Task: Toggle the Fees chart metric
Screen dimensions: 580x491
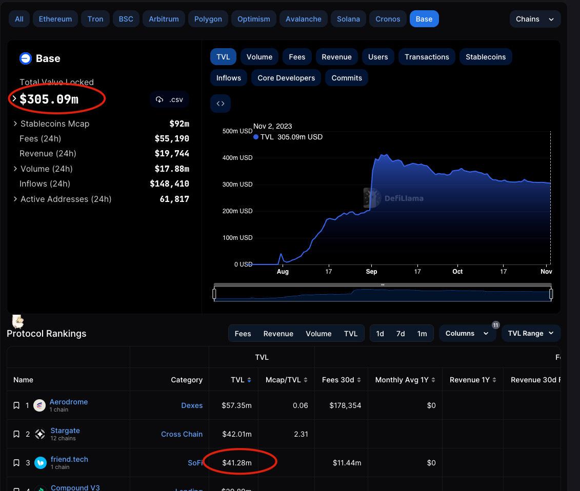Action: click(297, 57)
